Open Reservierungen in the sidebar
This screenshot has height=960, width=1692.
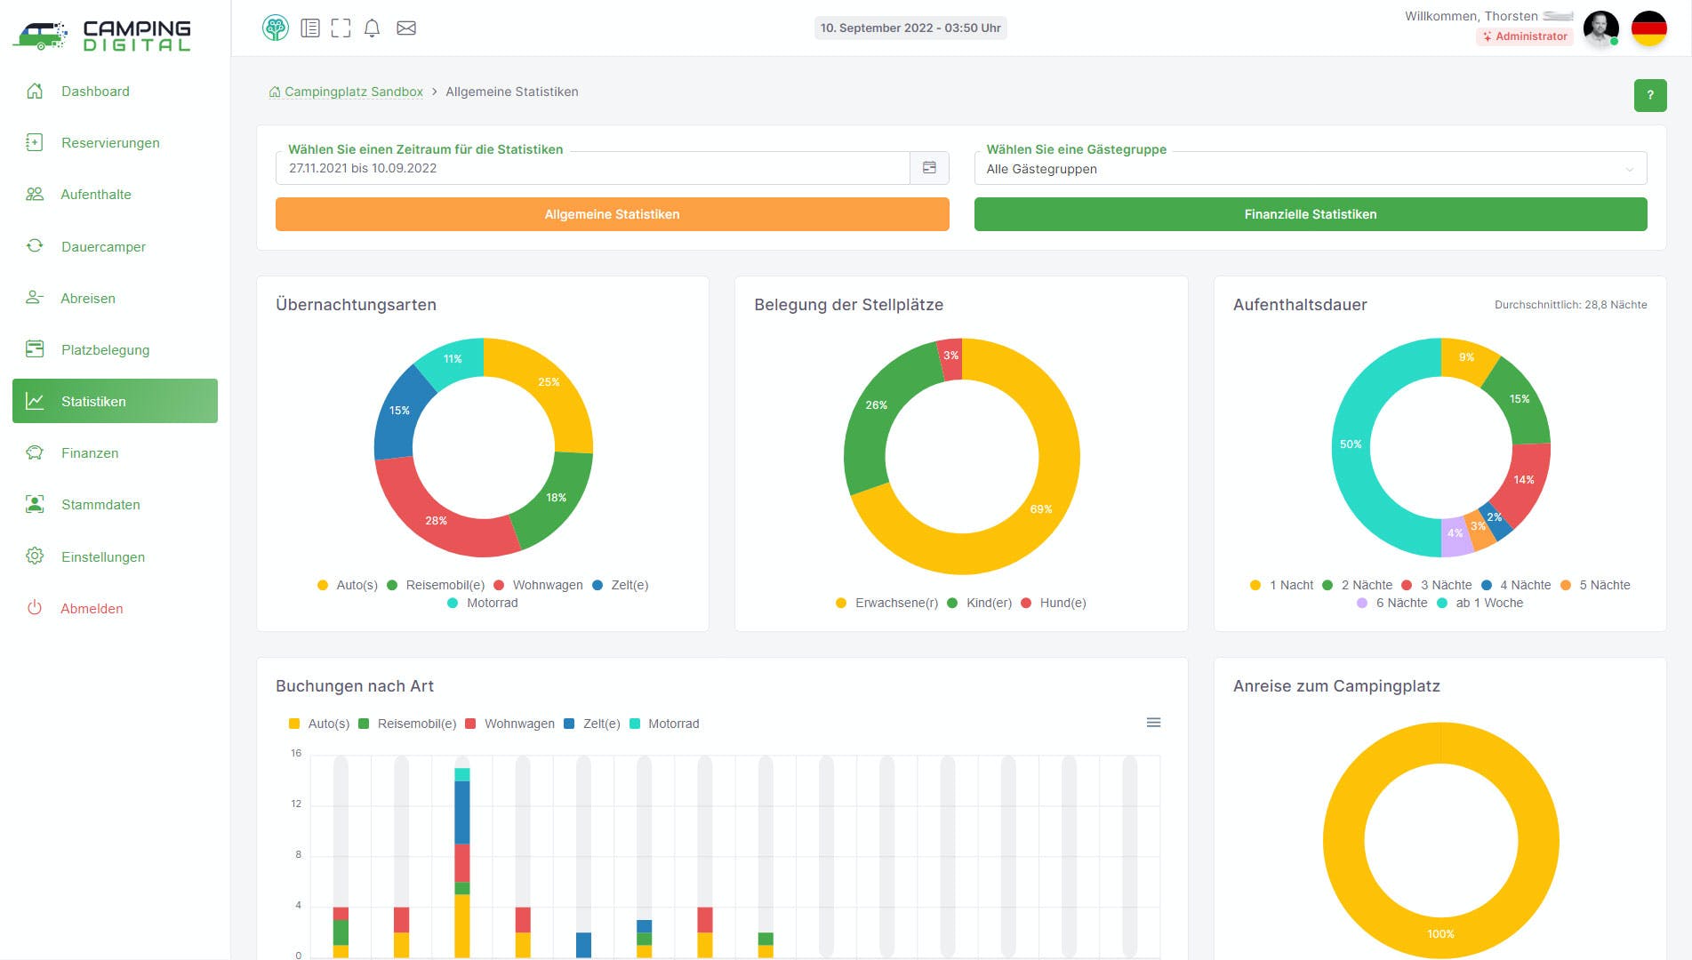click(x=110, y=143)
